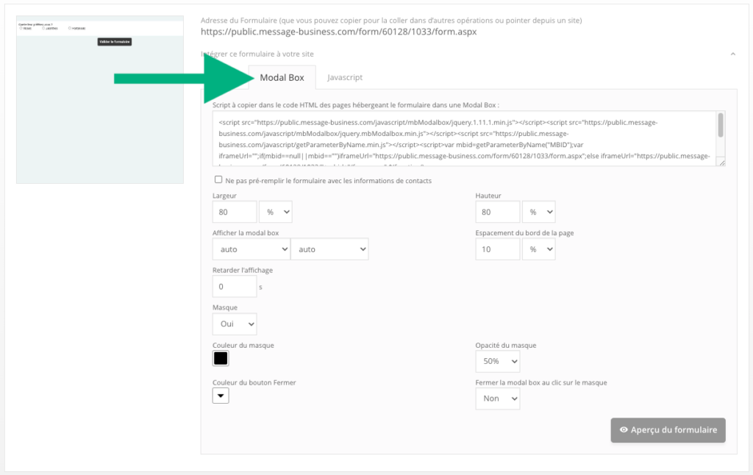Open 'Fermer la modal box au clic' dropdown

[498, 399]
